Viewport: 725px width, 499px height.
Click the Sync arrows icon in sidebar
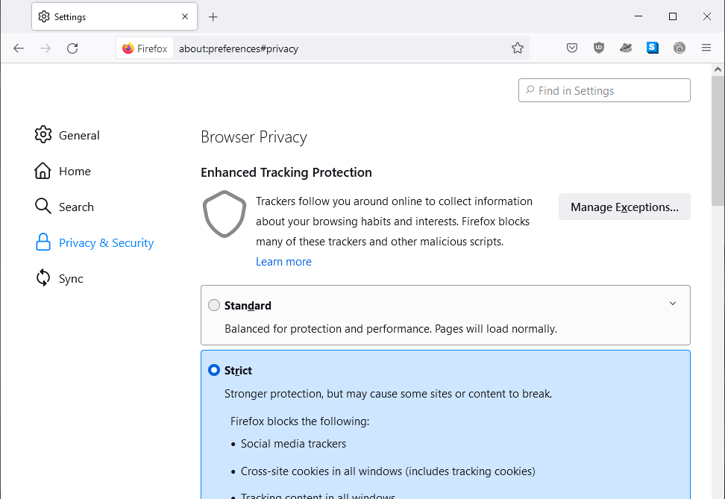point(43,278)
